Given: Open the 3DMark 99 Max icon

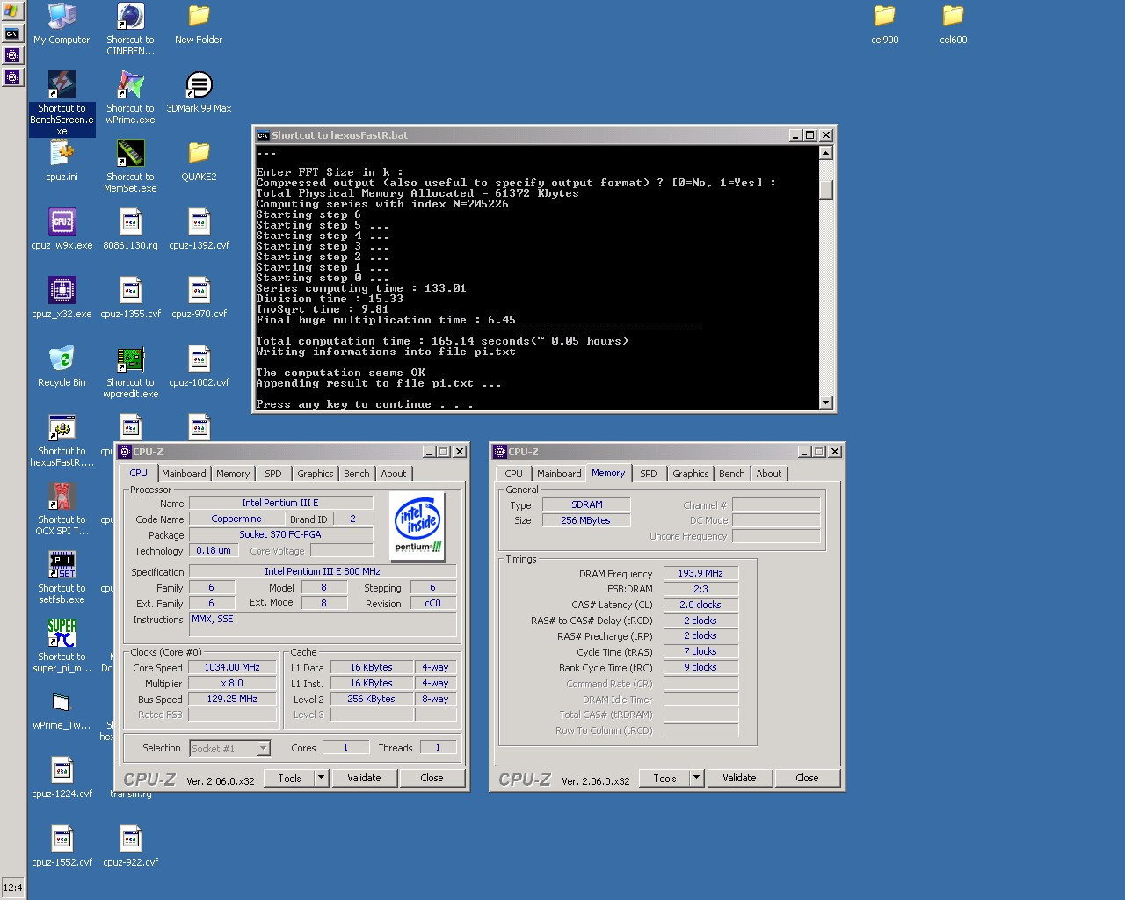Looking at the screenshot, I should [x=199, y=93].
